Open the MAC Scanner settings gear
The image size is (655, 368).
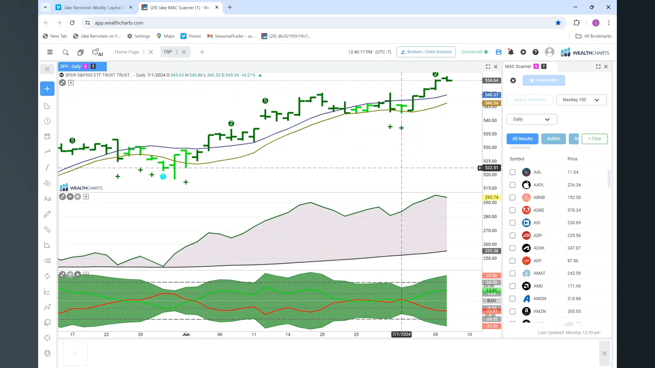[x=513, y=80]
